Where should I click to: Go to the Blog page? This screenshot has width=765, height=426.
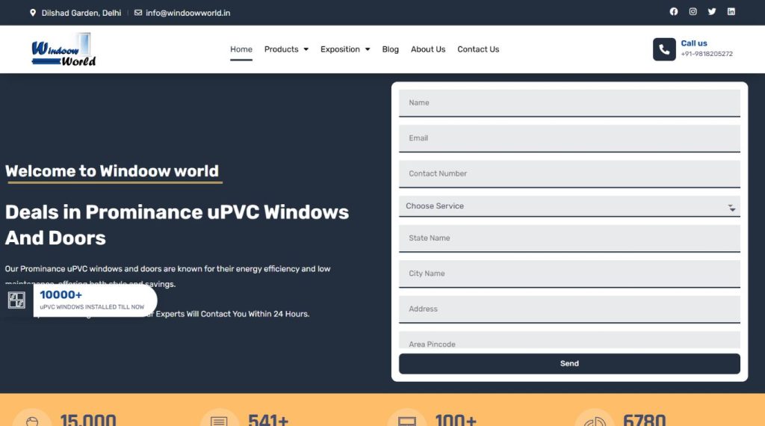390,49
